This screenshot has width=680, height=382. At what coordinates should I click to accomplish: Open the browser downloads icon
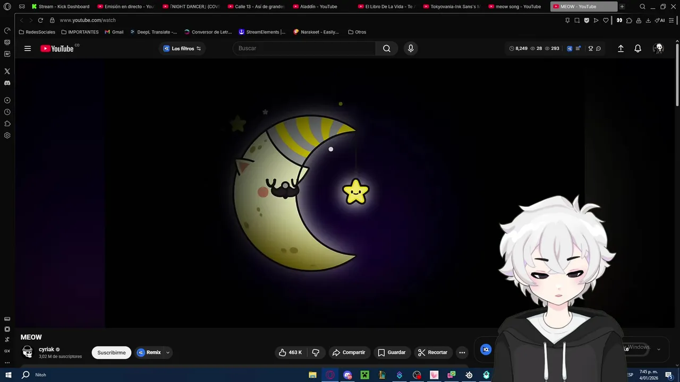click(648, 20)
